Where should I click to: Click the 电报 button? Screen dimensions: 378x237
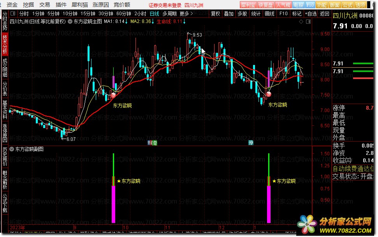click(x=298, y=5)
